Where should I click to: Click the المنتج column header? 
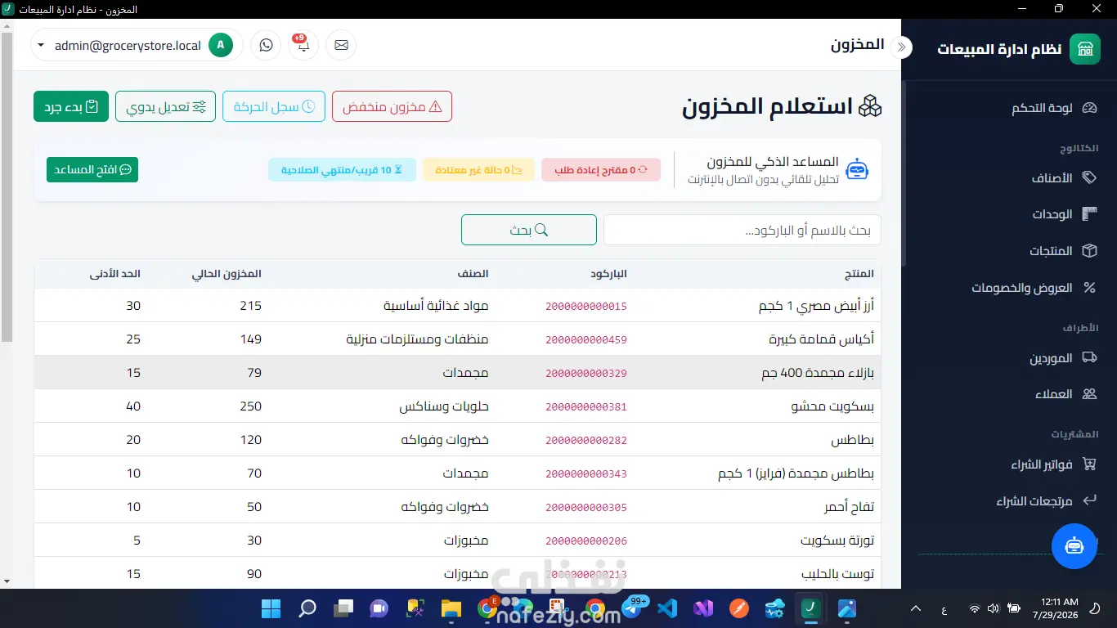click(859, 273)
